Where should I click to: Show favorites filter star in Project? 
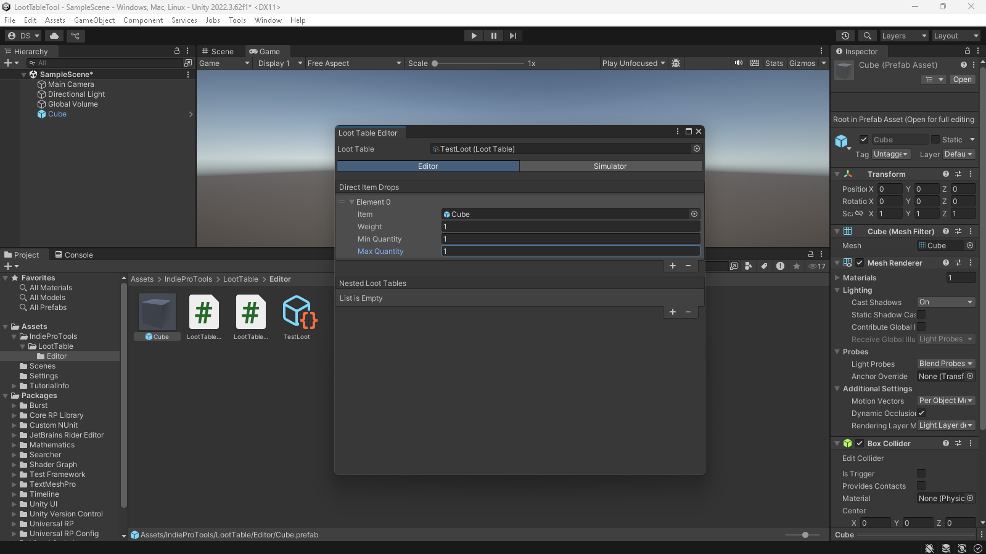tap(797, 266)
